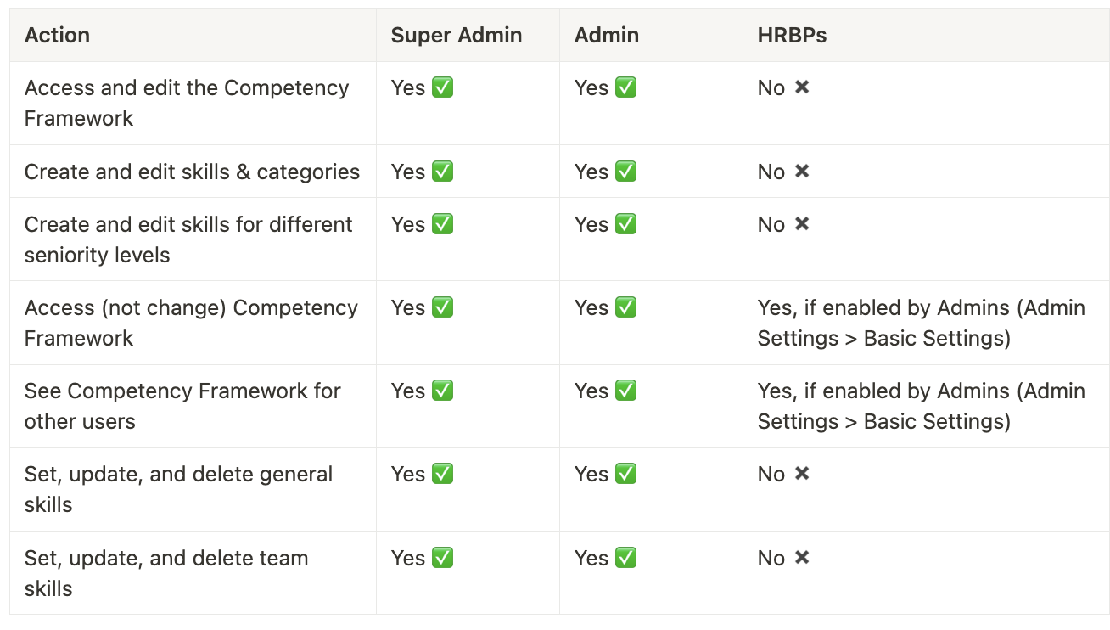Click Admin checkmark for Access (not change) Competency Framework
This screenshot has width=1110, height=630.
[x=625, y=307]
